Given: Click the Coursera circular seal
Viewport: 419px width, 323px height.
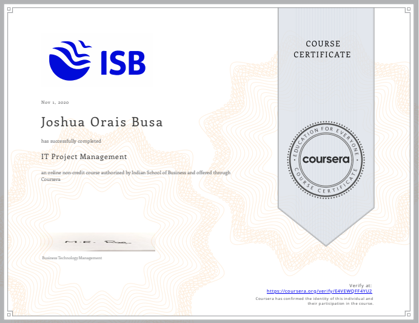Looking at the screenshot, I should click(326, 160).
